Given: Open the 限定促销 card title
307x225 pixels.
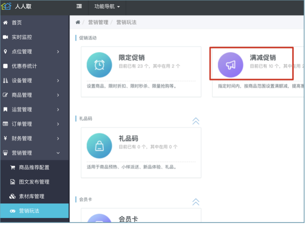Looking at the screenshot, I should tap(131, 58).
